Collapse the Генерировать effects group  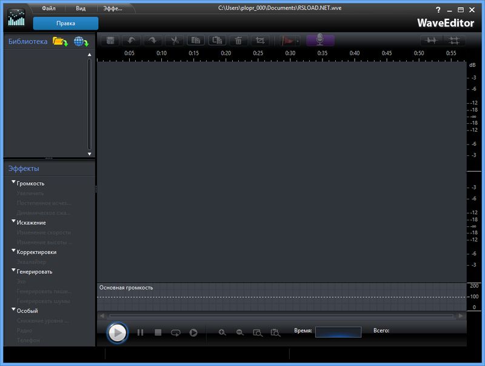pos(13,270)
